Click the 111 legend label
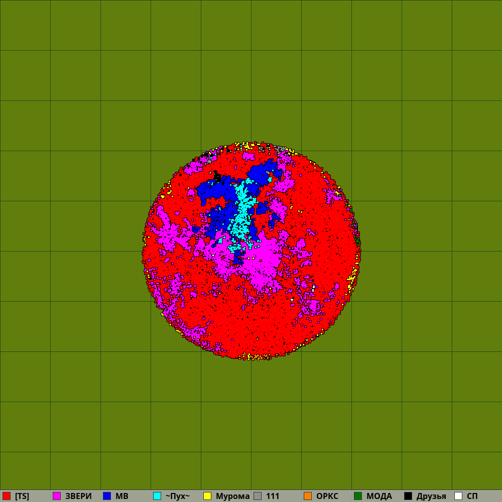Viewport: 502px width, 502px height. pyautogui.click(x=273, y=496)
